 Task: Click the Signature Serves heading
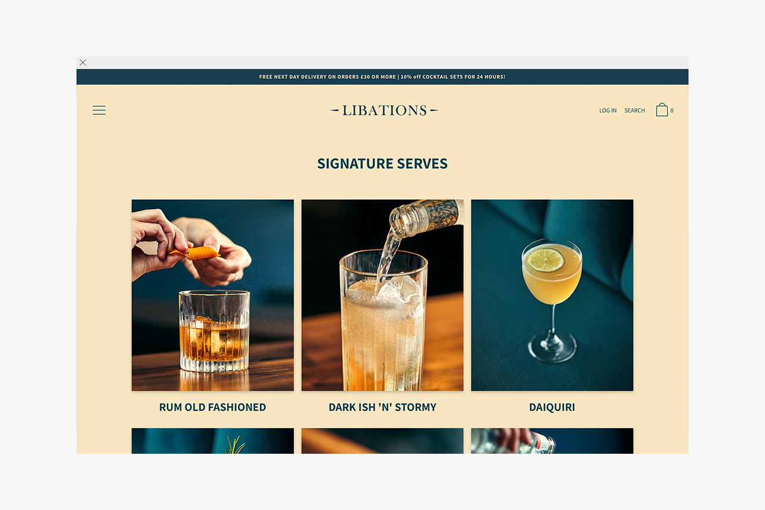click(x=382, y=164)
